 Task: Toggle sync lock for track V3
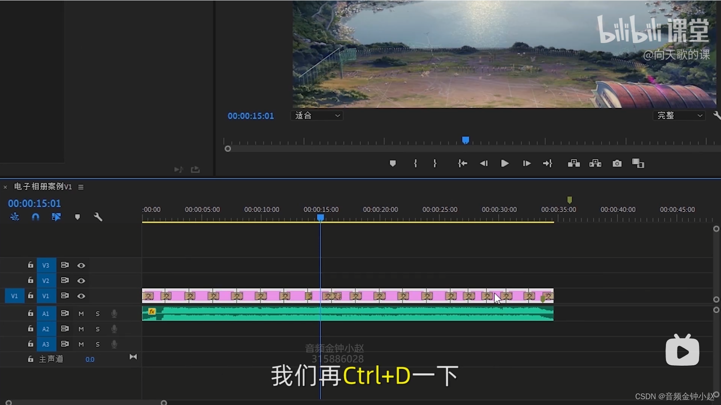click(65, 265)
